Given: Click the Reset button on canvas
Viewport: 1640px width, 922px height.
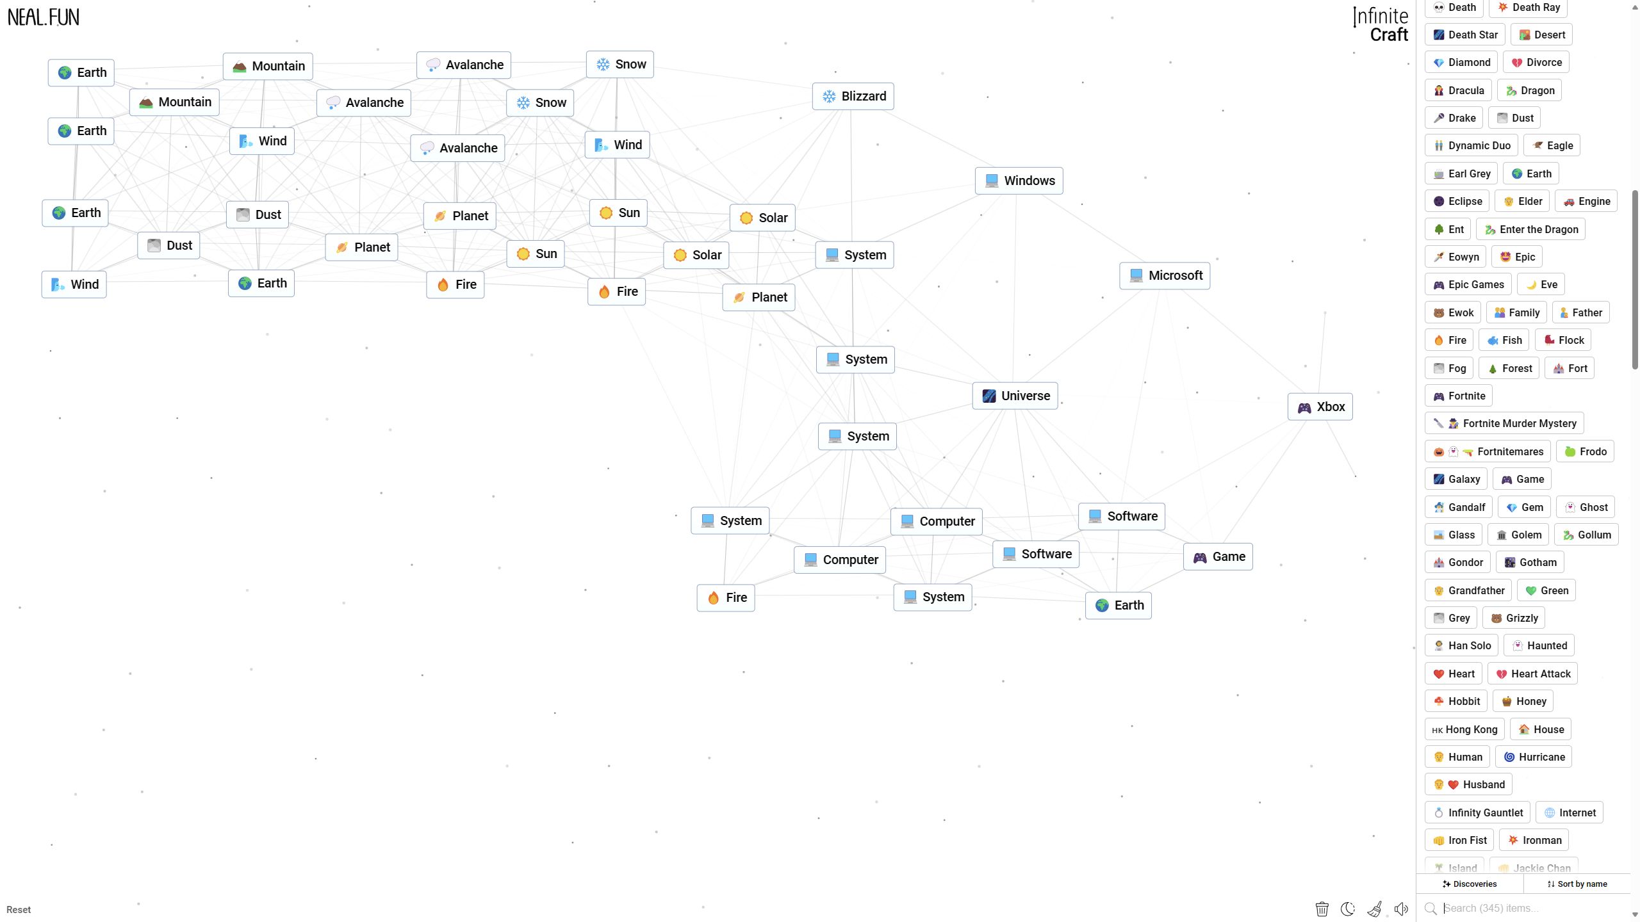Looking at the screenshot, I should (18, 910).
